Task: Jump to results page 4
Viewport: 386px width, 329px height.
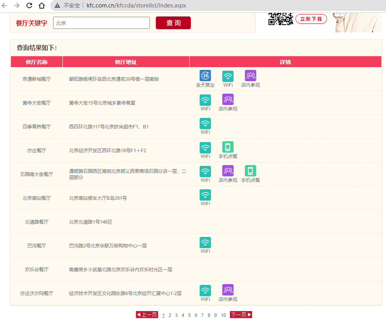Action: pos(183,315)
